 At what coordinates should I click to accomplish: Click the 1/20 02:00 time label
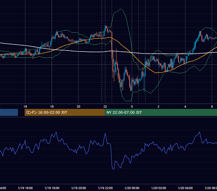coord(159,188)
